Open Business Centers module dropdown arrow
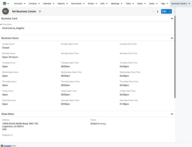Image resolution: width=192 pixels, height=147 pixels. pyautogui.click(x=189, y=4)
